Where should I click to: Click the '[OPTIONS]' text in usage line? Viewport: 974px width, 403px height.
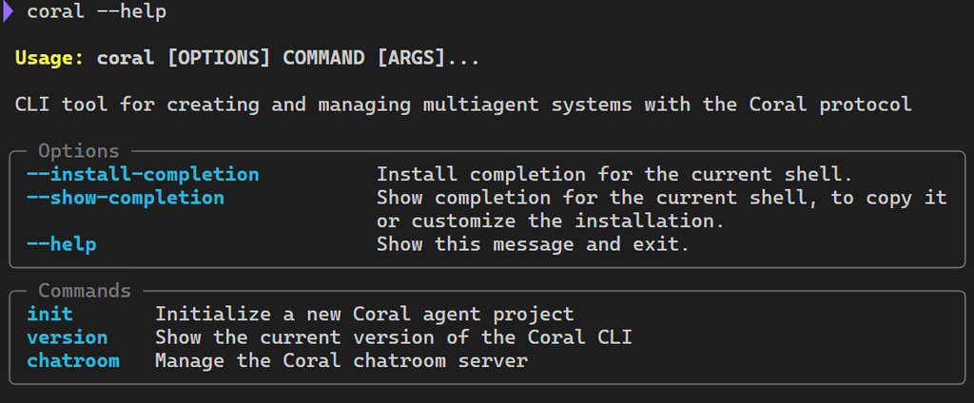pyautogui.click(x=219, y=58)
